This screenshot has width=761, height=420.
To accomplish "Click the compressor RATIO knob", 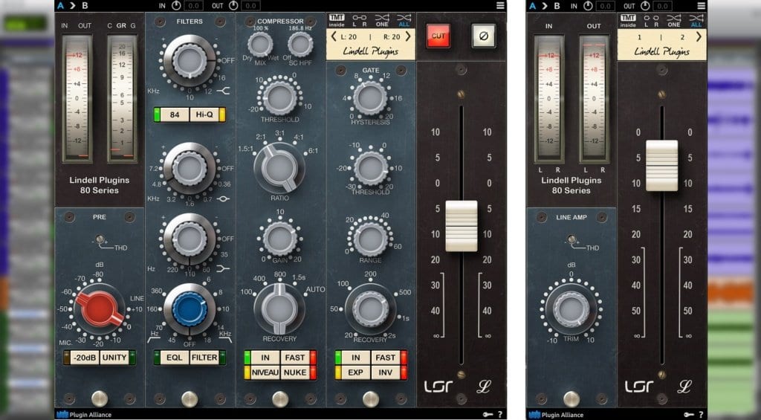I will click(x=279, y=168).
